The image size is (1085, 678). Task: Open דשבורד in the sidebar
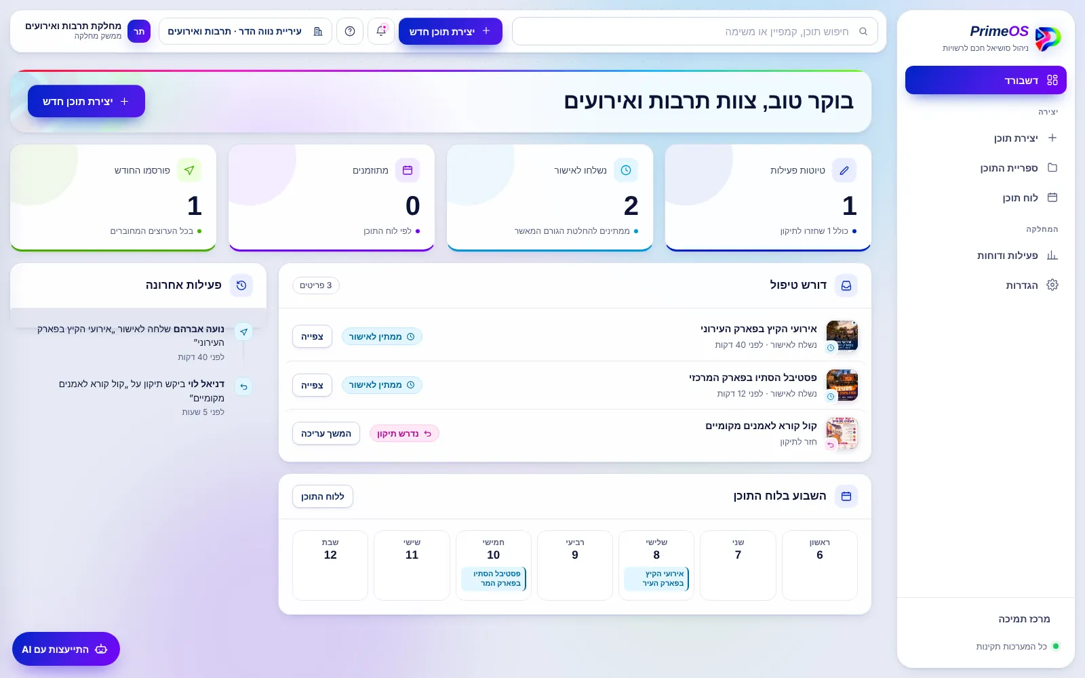(x=985, y=80)
